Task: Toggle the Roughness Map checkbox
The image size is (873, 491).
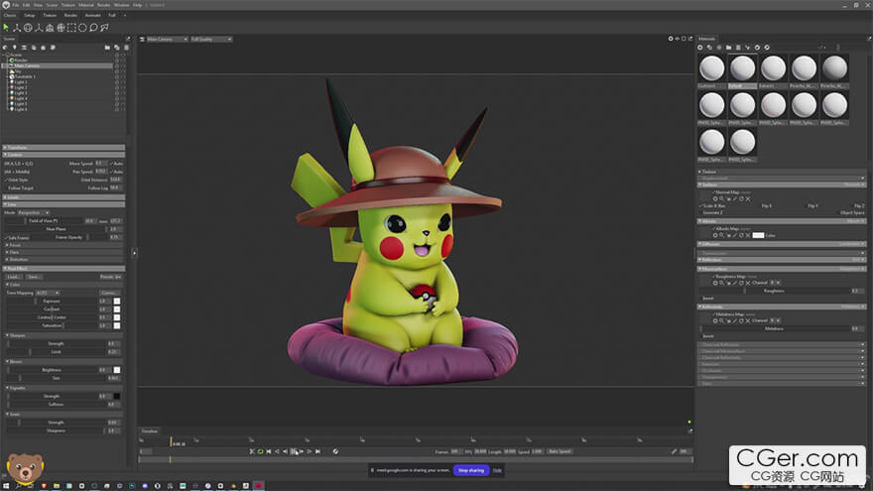Action: pos(713,276)
